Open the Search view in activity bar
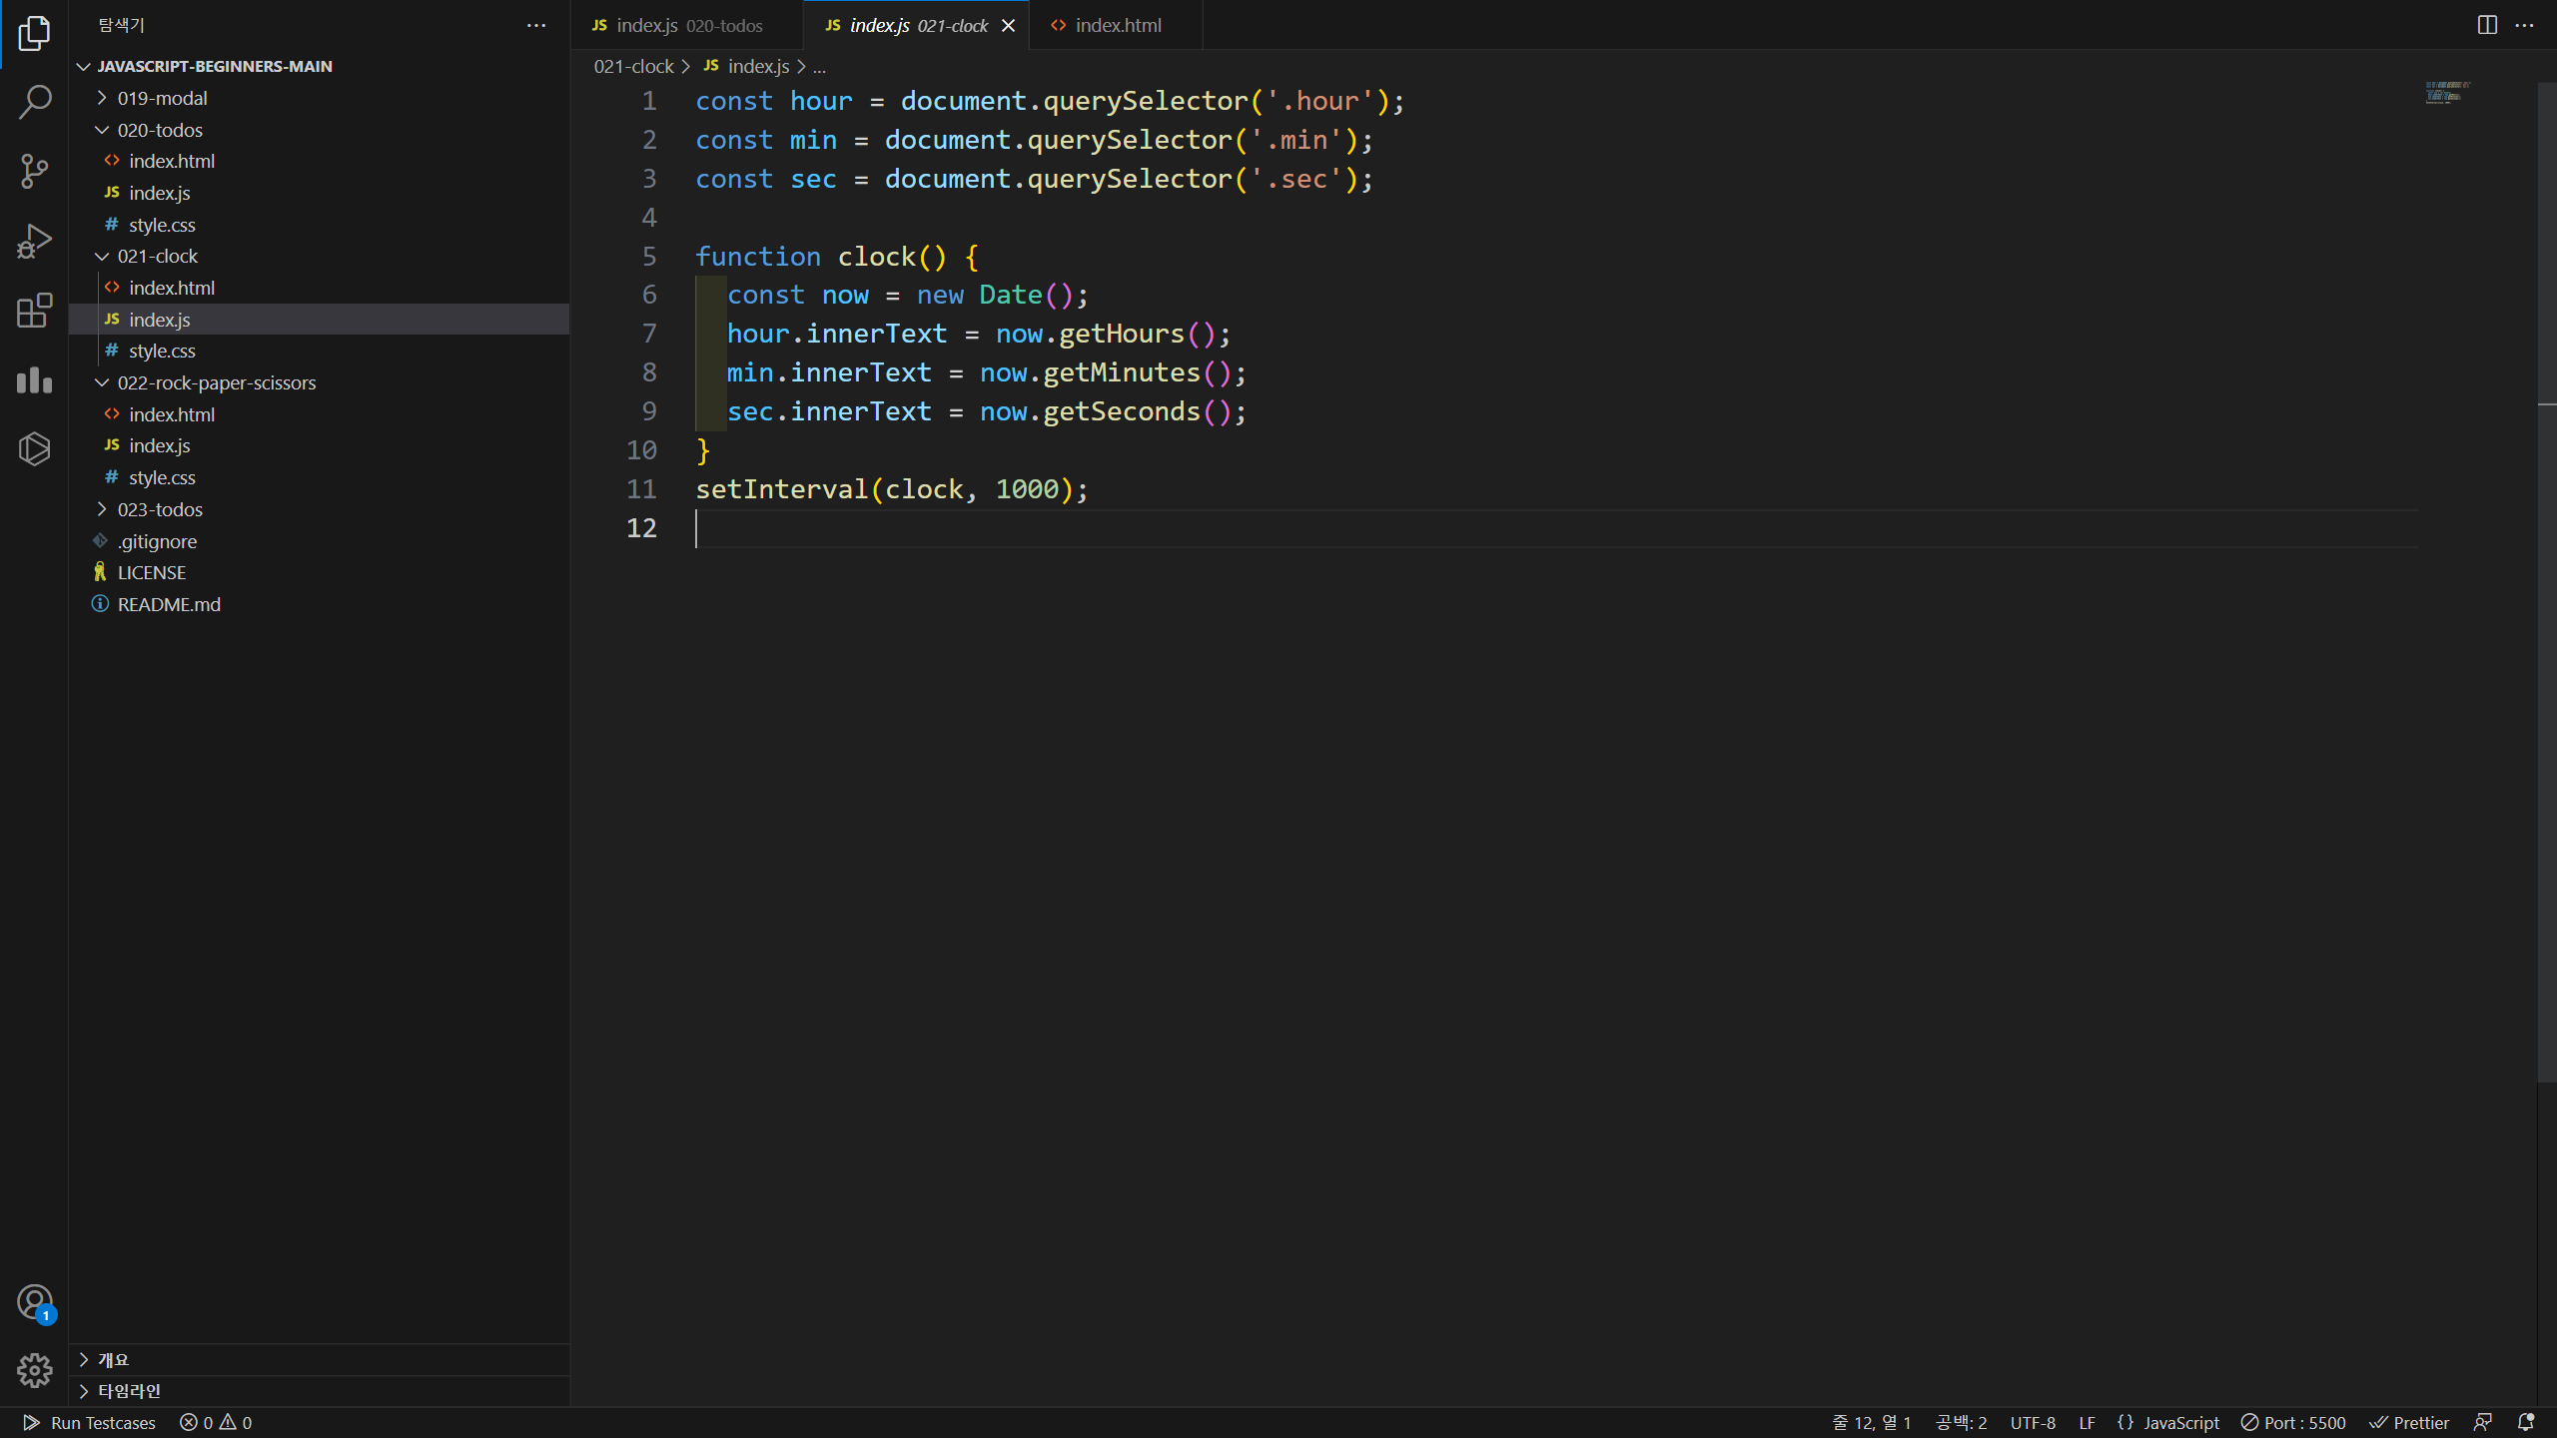The width and height of the screenshot is (2557, 1438). coord(34,102)
